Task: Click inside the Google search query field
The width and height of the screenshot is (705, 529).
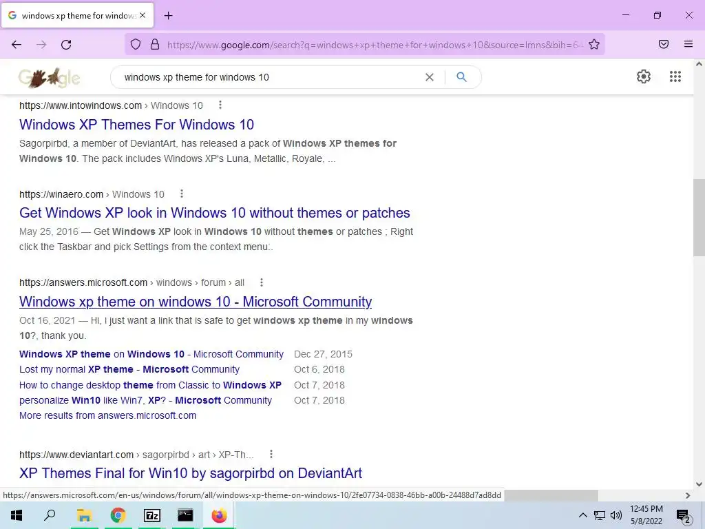Action: tap(270, 77)
